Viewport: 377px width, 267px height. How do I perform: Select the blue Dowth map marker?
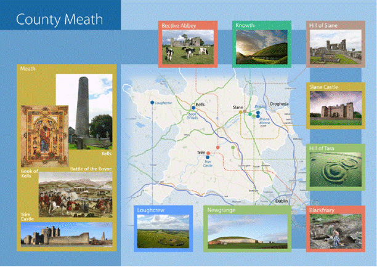click(x=257, y=112)
